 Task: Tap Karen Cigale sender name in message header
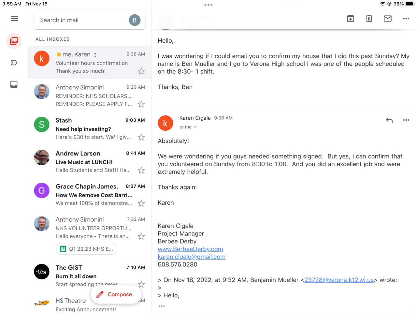click(195, 118)
